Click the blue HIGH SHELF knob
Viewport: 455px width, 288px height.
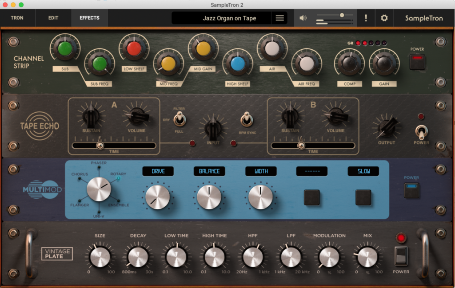pos(238,64)
